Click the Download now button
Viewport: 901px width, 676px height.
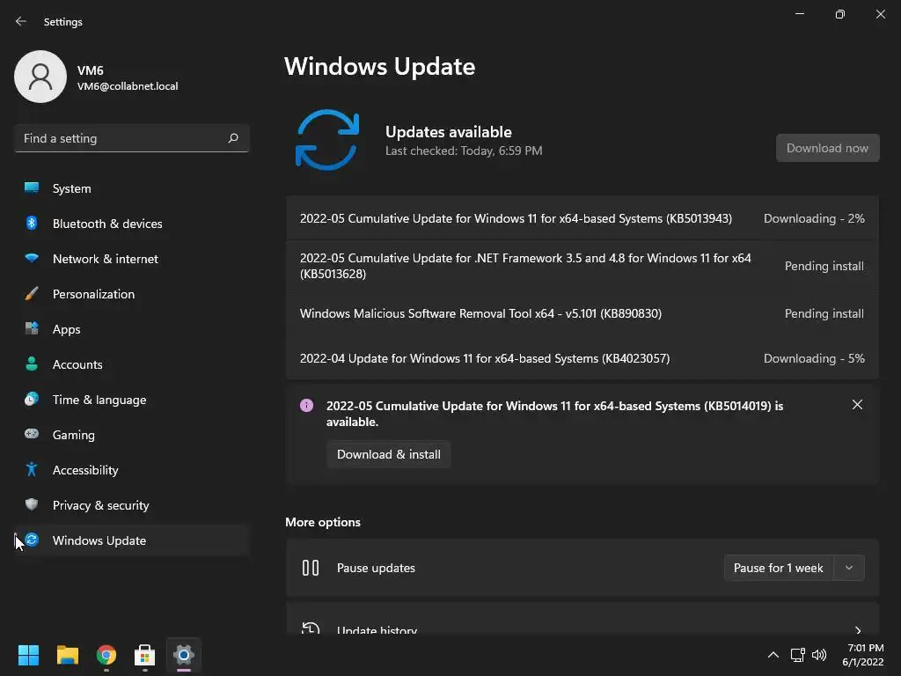point(827,148)
